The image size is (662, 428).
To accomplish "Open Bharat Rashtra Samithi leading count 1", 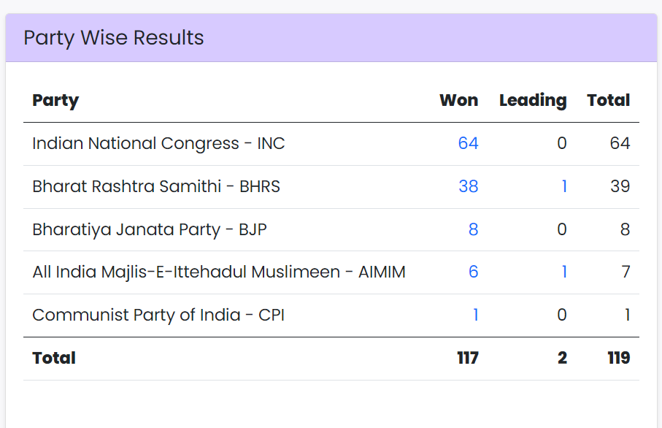I will pyautogui.click(x=564, y=186).
